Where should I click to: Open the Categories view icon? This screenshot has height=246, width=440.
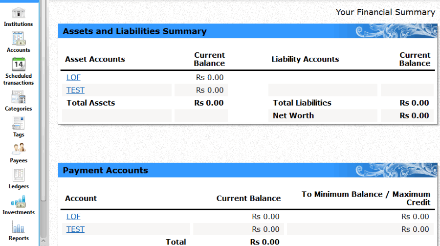(x=19, y=97)
